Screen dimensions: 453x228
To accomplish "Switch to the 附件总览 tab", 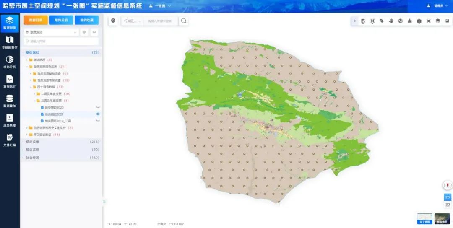I will coord(61,20).
